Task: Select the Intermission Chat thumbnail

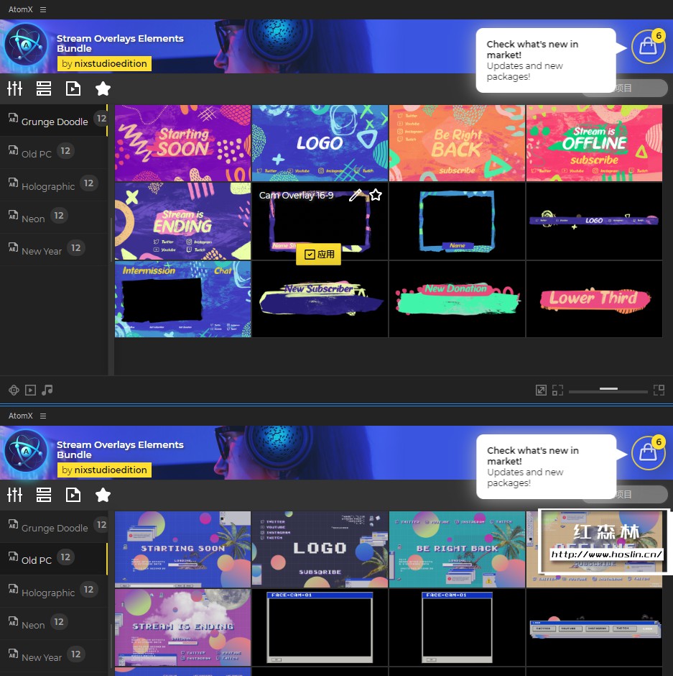Action: (x=182, y=299)
